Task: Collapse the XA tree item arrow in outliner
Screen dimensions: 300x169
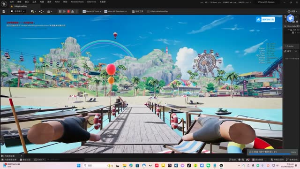Action: 289,30
